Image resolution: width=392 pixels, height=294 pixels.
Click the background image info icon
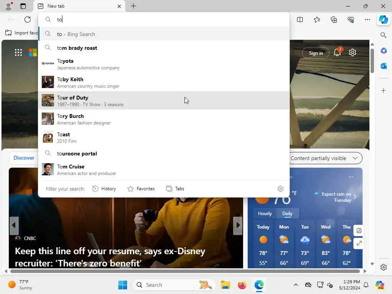pos(359,230)
